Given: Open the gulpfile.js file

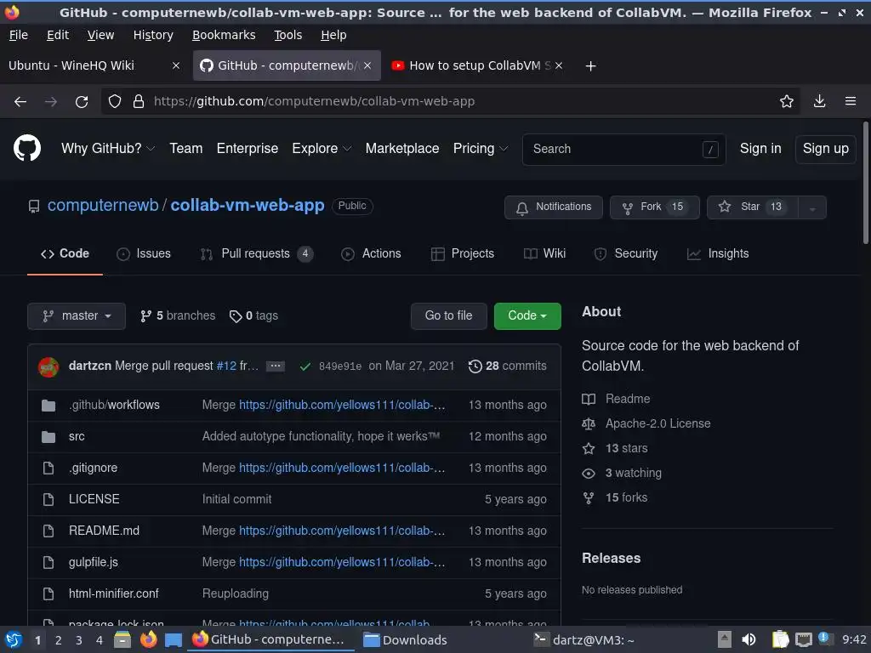Looking at the screenshot, I should pyautogui.click(x=94, y=562).
